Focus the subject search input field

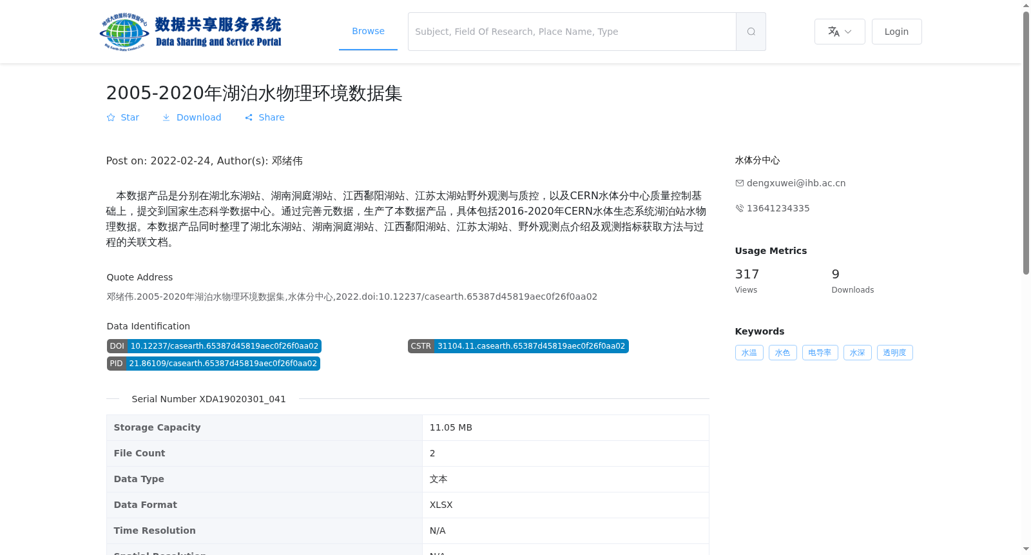[x=572, y=32]
